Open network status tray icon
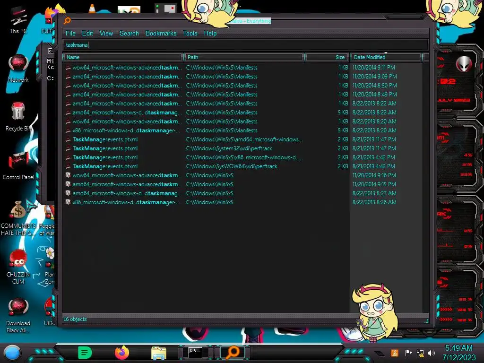 pos(420,353)
